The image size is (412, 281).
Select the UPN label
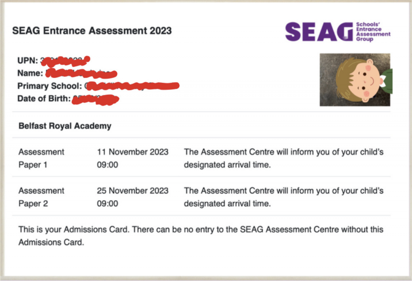pyautogui.click(x=28, y=61)
